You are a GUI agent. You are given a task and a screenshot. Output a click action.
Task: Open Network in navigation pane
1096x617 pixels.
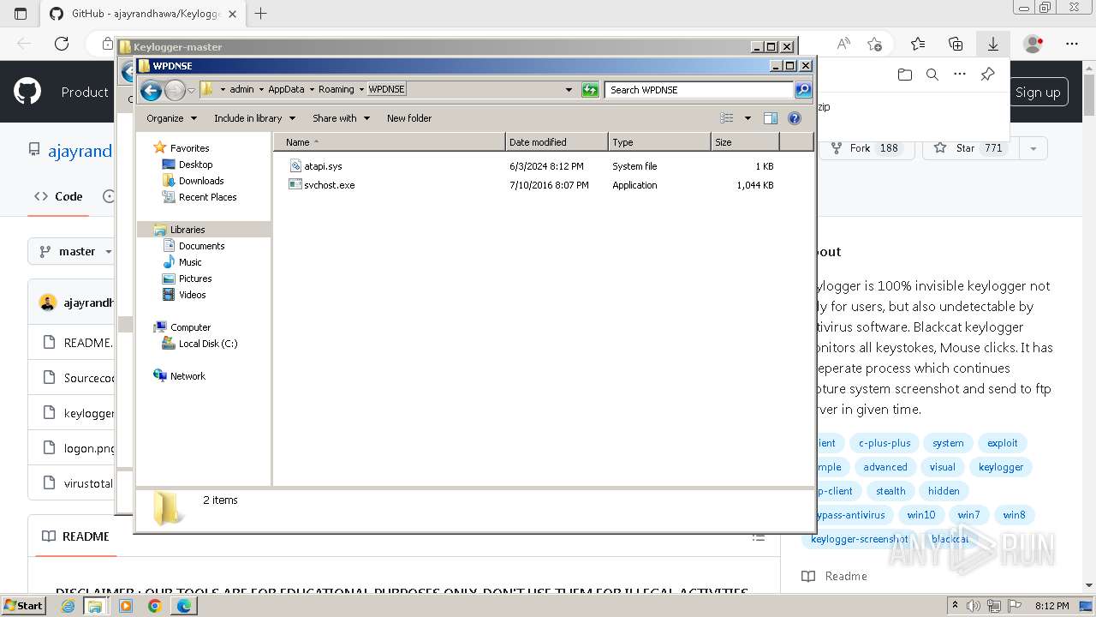tap(188, 376)
